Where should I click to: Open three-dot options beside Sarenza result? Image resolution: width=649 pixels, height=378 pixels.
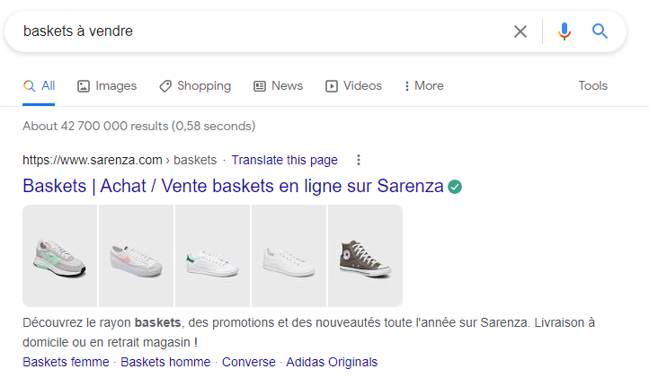click(x=359, y=160)
